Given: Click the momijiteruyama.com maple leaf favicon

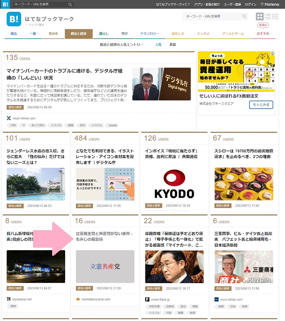Looking at the screenshot, I should pos(78,299).
